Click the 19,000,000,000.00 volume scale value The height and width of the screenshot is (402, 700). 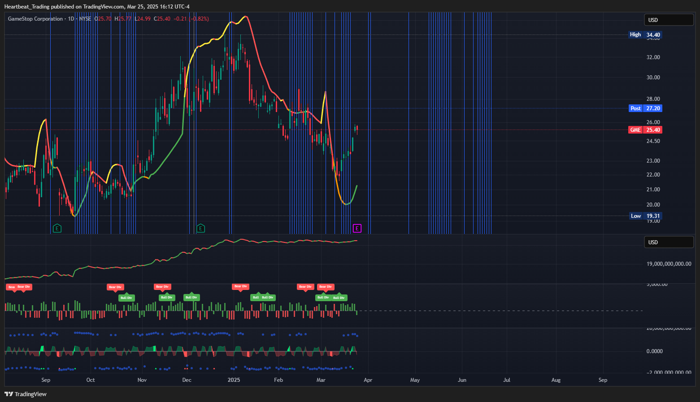(x=669, y=264)
